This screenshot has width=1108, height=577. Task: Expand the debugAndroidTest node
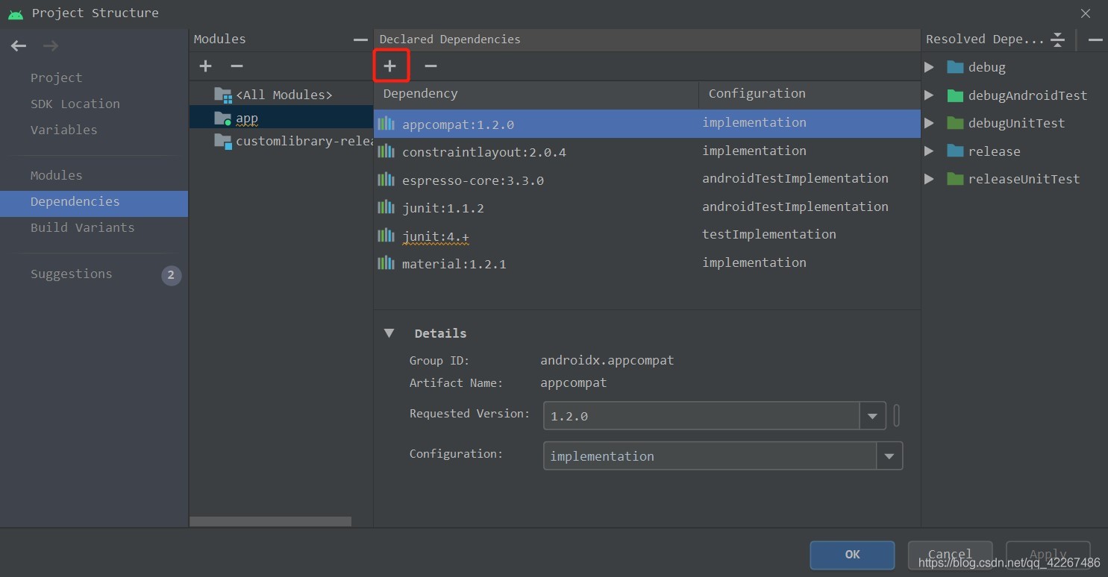(929, 95)
